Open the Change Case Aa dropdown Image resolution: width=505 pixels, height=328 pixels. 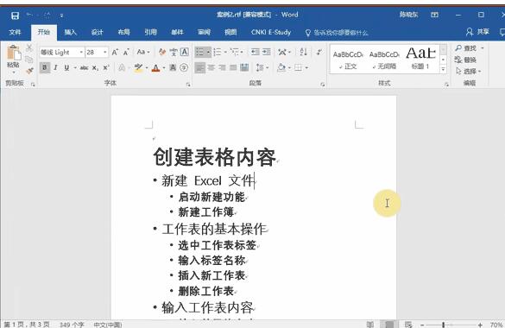143,52
